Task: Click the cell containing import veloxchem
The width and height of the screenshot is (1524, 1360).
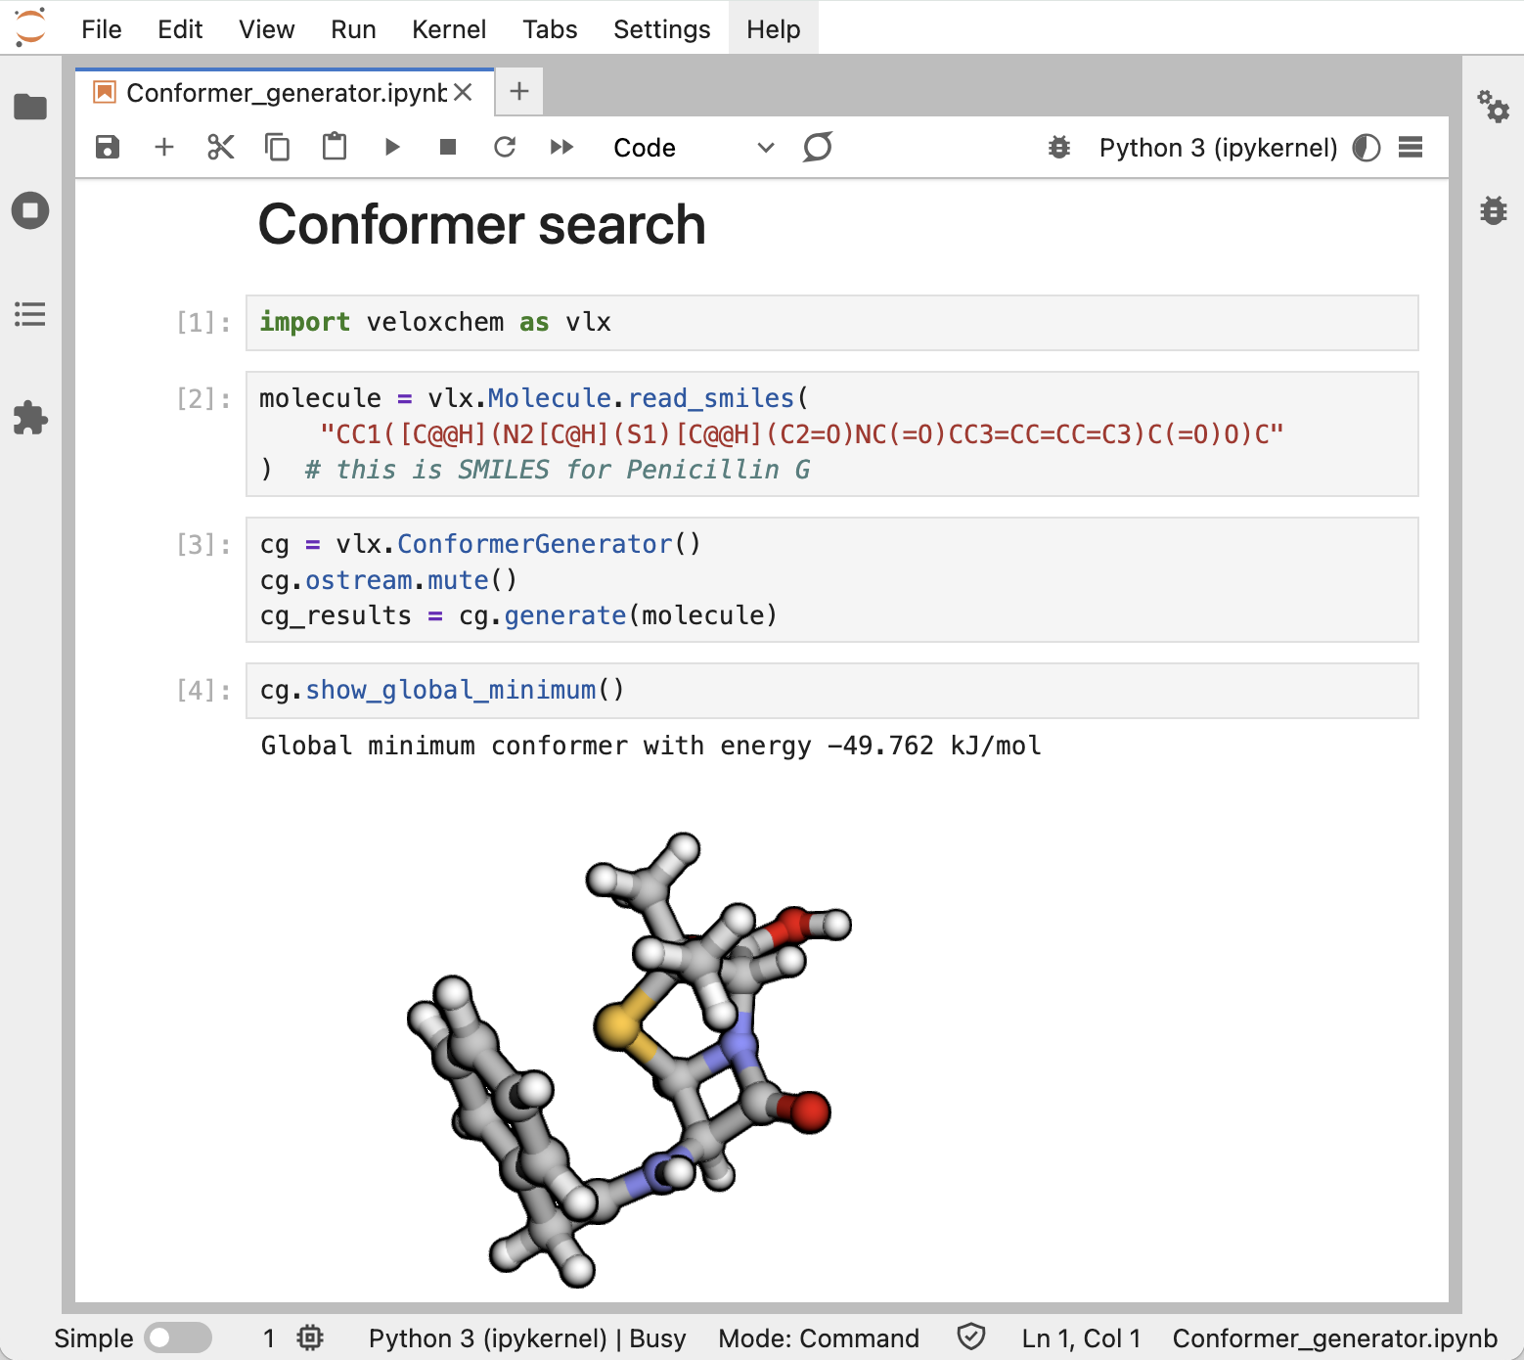Action: pyautogui.click(x=831, y=323)
